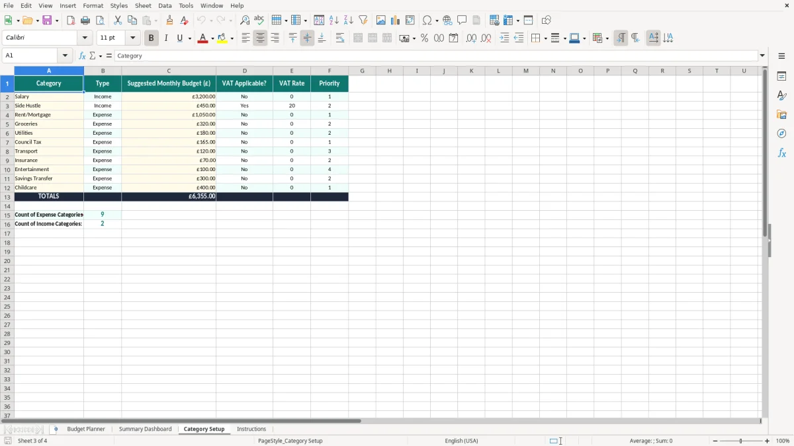
Task: Sort descending Z to A icon
Action: [x=348, y=20]
